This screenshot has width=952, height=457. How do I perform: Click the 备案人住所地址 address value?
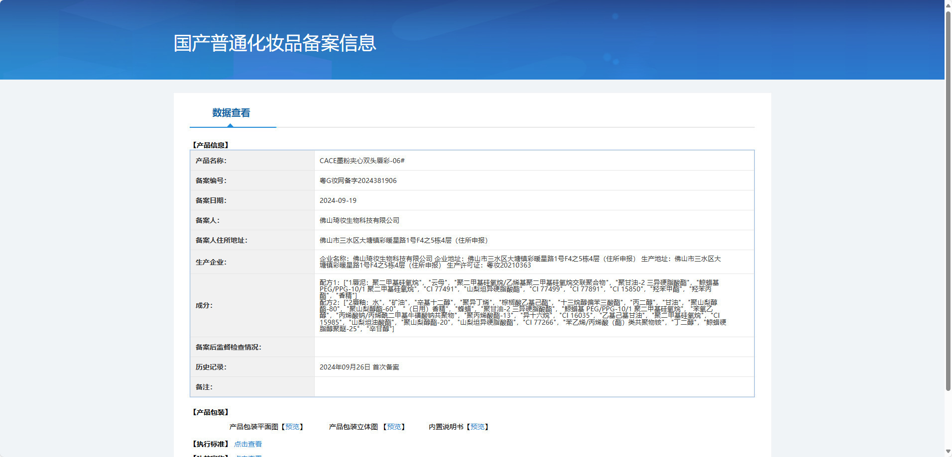(x=405, y=240)
